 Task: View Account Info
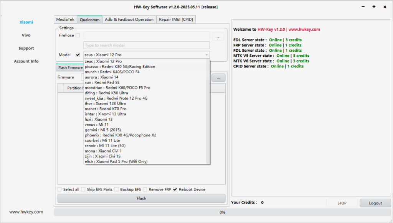coord(26,61)
